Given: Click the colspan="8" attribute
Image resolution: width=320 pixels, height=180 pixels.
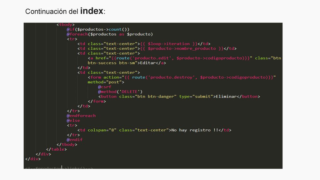Looking at the screenshot, I should click(102, 130).
